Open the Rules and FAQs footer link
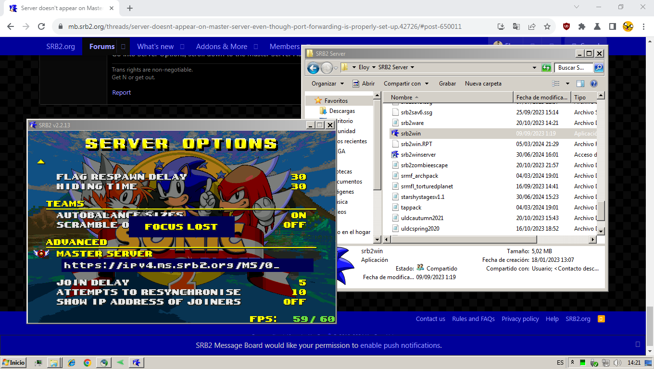This screenshot has height=369, width=654. point(474,319)
